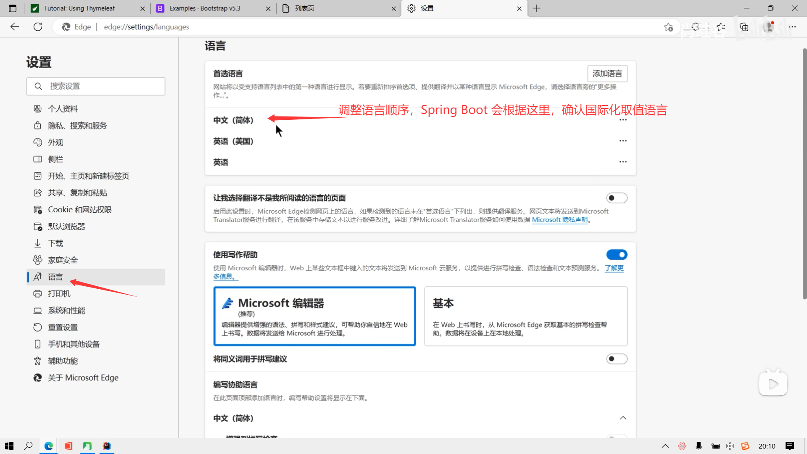807x454 pixels.
Task: Add page to favorites star icon
Action: (668, 27)
